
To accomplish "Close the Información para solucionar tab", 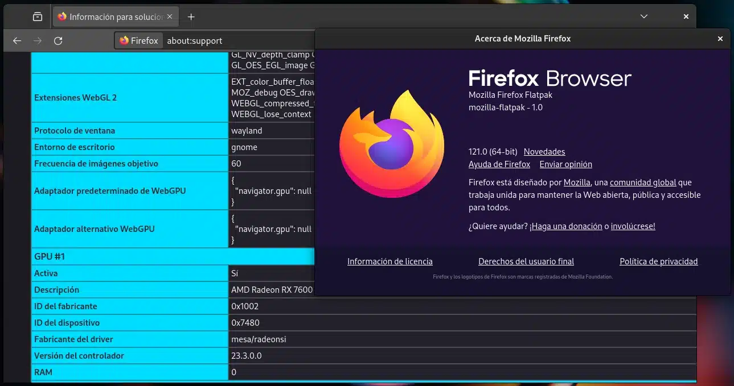I will (x=170, y=17).
